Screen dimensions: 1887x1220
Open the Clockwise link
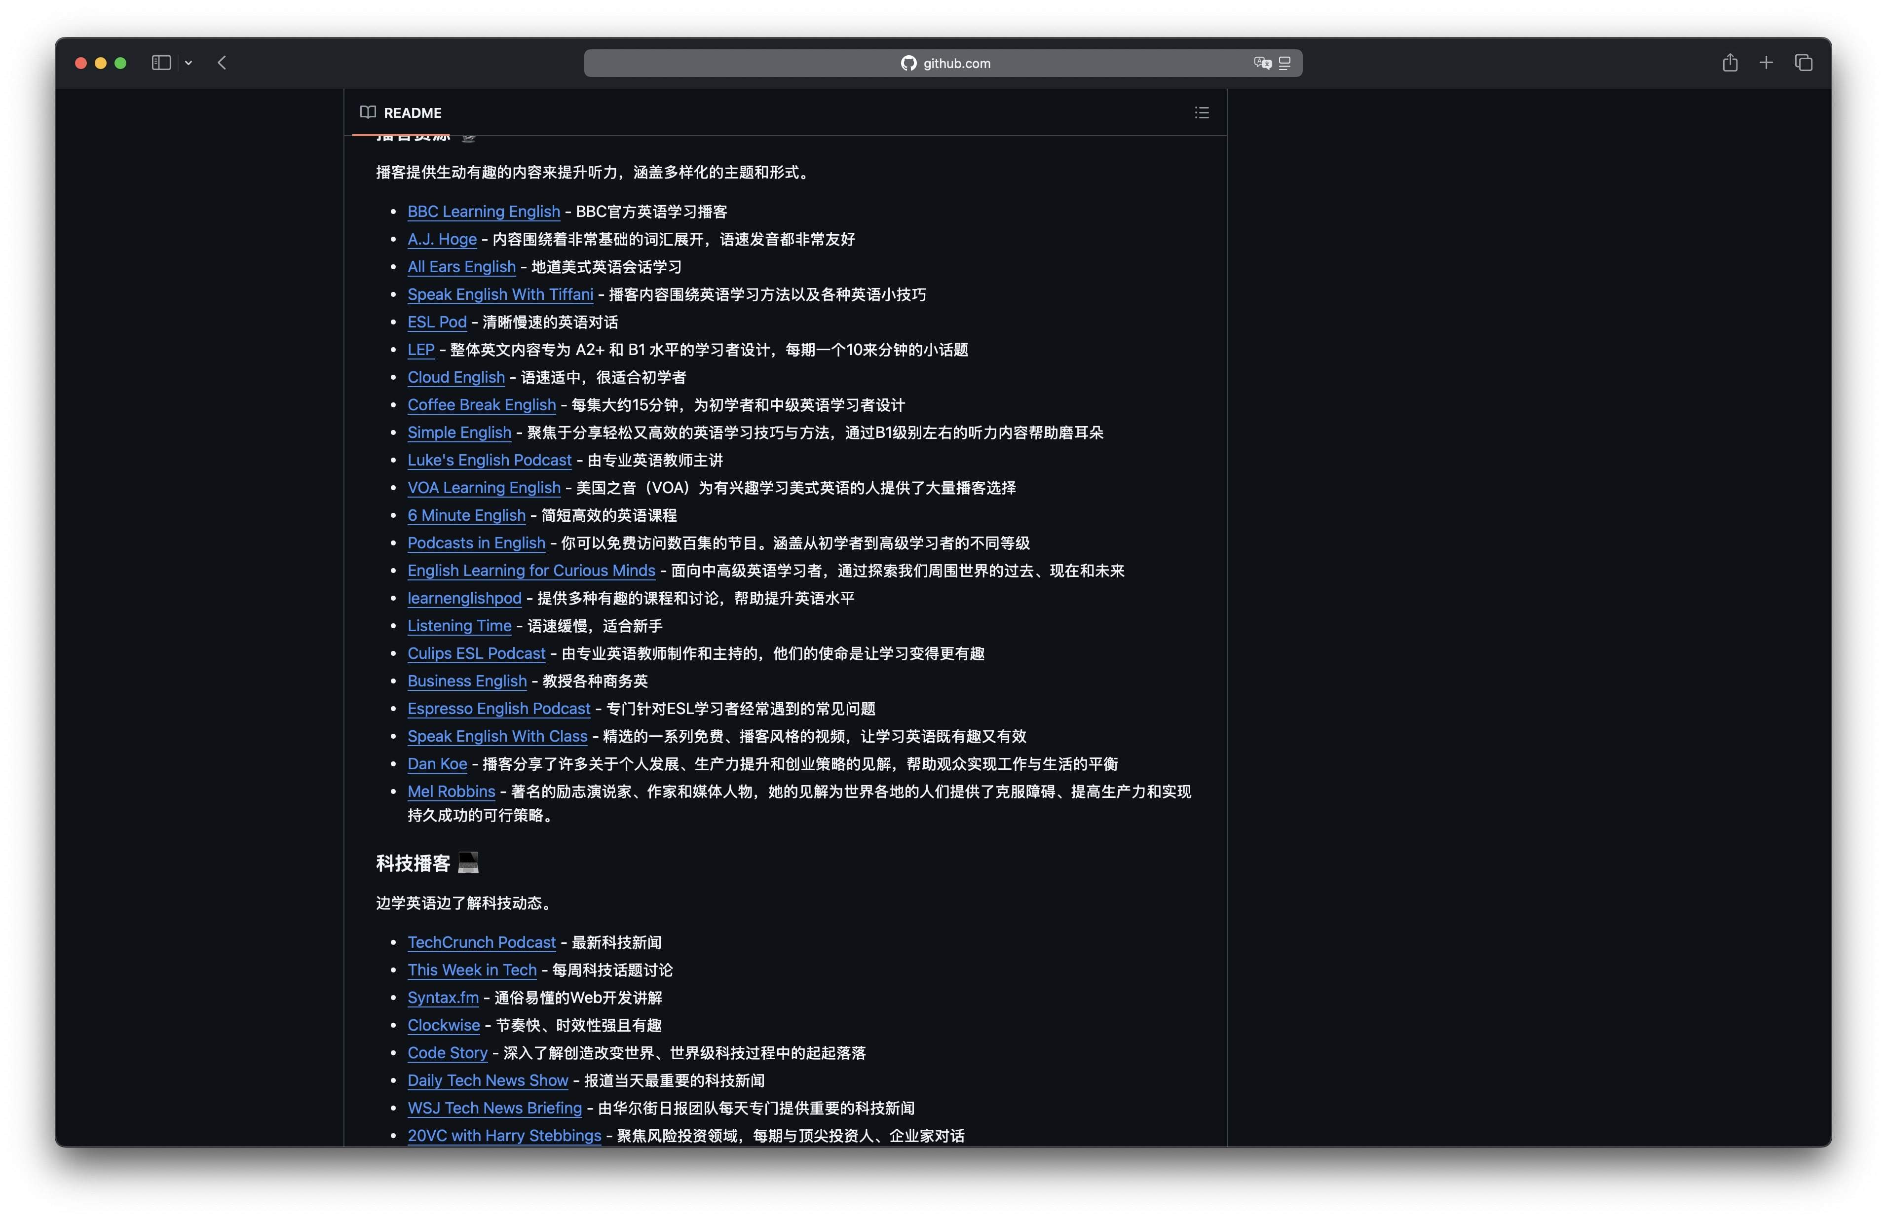[443, 1025]
